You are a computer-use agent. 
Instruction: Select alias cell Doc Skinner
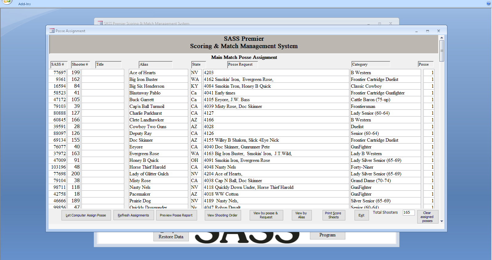click(158, 140)
